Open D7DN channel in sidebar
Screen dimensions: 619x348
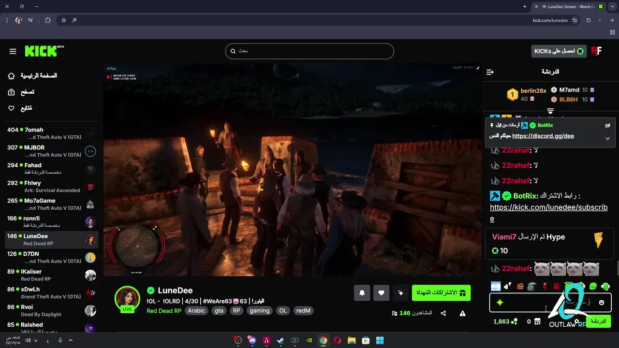(51, 258)
